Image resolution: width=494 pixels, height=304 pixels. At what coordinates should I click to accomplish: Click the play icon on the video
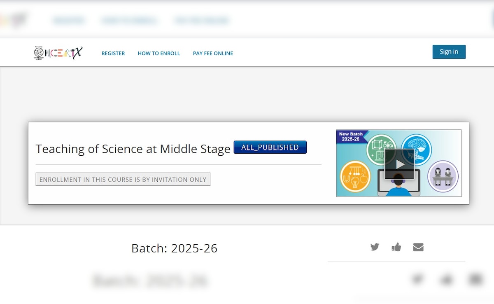tap(399, 164)
